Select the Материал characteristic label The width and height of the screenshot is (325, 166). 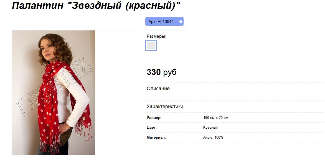click(x=156, y=138)
